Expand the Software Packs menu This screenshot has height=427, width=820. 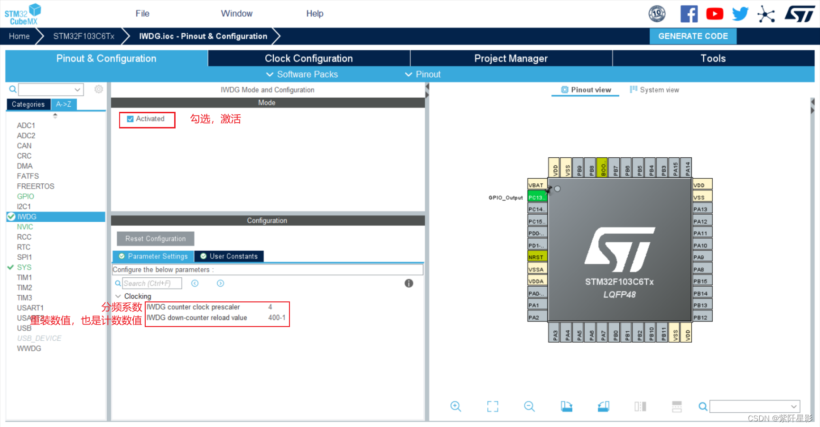[302, 74]
